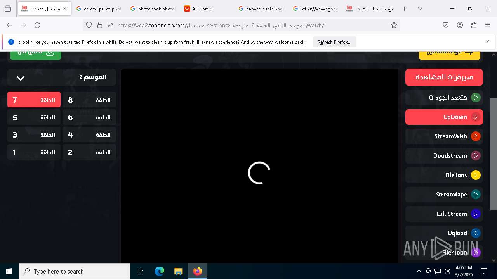Screen dimensions: 497x279
Task: Choose the UpDown server
Action: coord(444,117)
